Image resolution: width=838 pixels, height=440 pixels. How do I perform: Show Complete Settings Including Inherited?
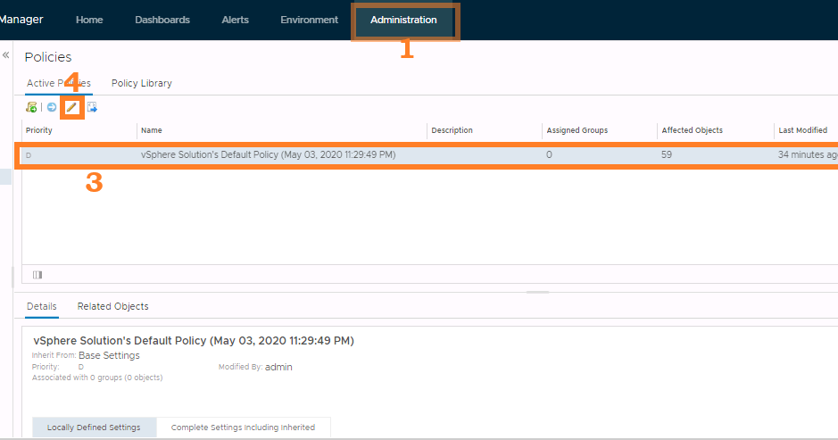click(x=243, y=428)
